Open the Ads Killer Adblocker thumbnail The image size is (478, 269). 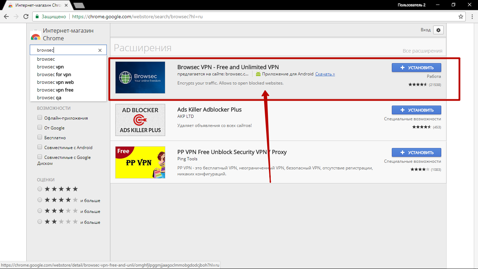[x=140, y=120]
